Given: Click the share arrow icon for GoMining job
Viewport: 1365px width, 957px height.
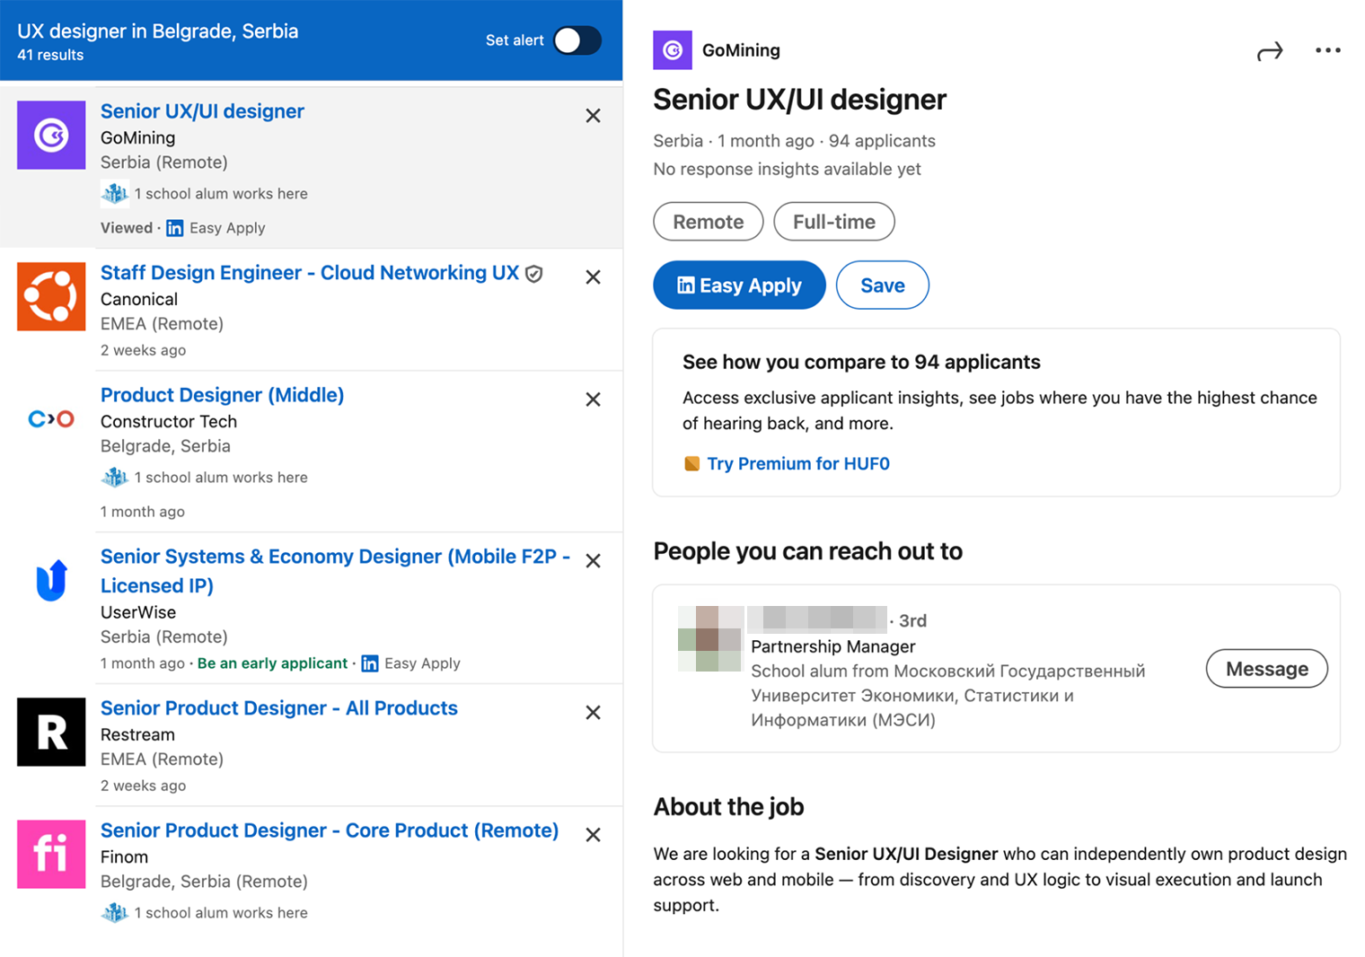Looking at the screenshot, I should tap(1269, 52).
